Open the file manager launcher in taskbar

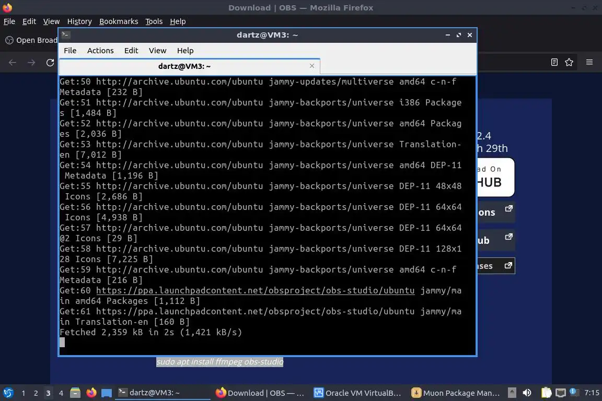[75, 393]
